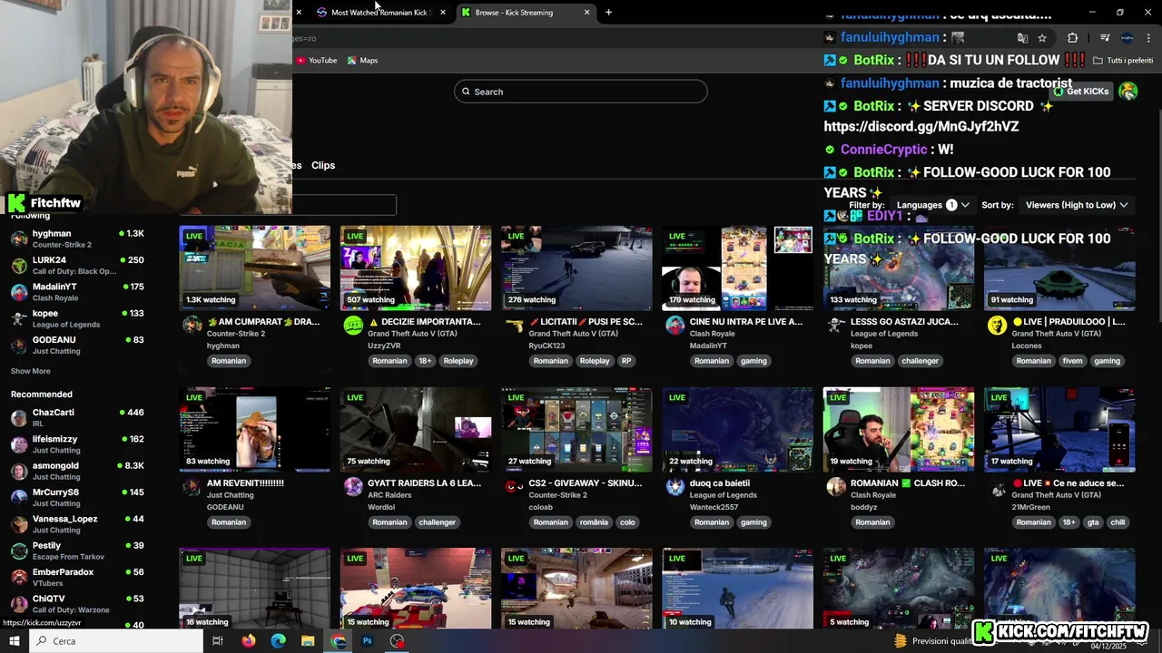Viewport: 1162px width, 653px height.
Task: Open the 179 watching Clash Royale thumbnail
Action: [x=737, y=268]
